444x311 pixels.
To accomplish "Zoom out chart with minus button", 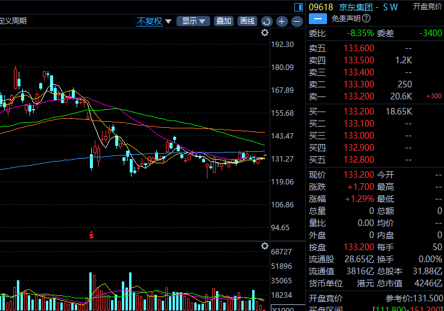I will [297, 21].
